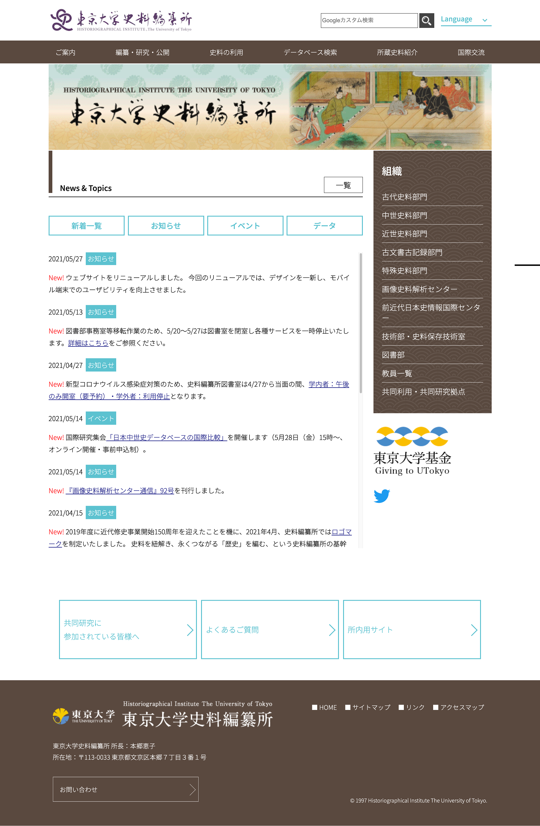Go to 特殊史料部門 in the sidebar
The image size is (540, 826).
[432, 270]
